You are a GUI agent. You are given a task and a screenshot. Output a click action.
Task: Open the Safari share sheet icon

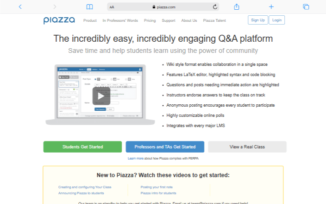click(237, 6)
